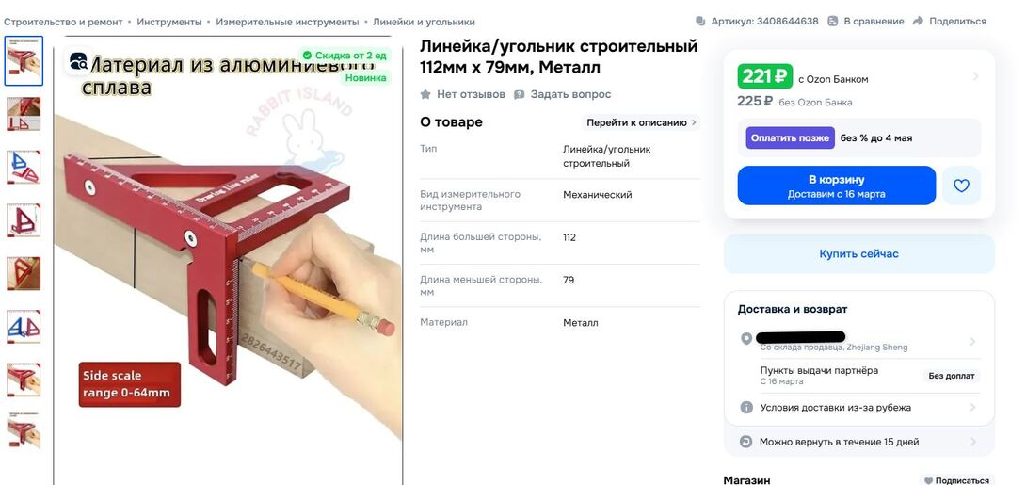
Task: Click the Купить сейчас button
Action: tap(858, 253)
